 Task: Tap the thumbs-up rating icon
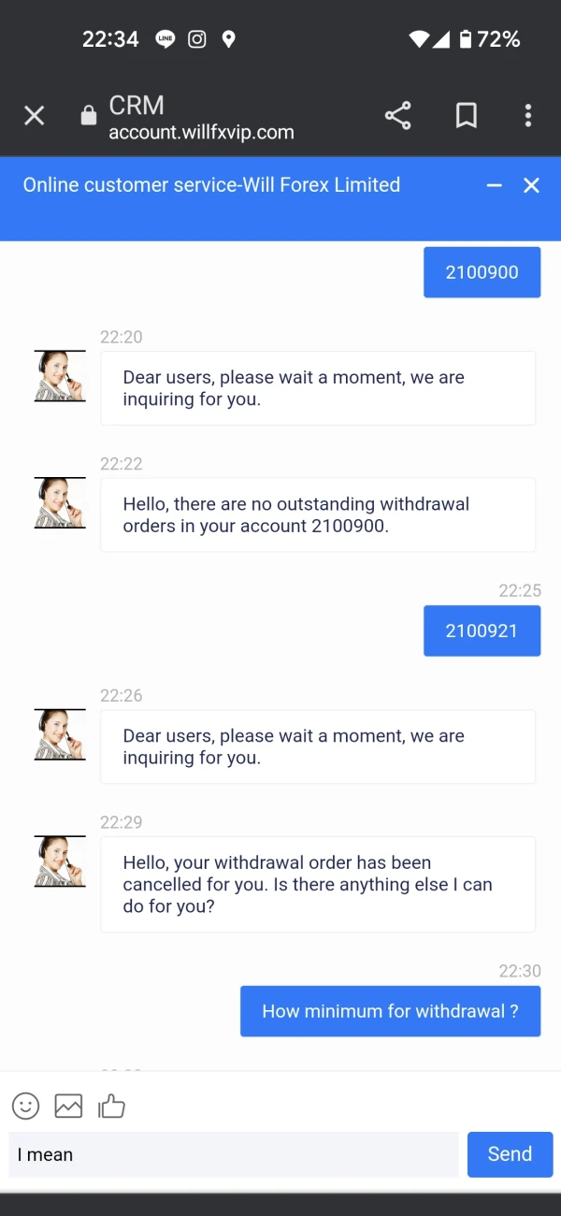tap(111, 1107)
